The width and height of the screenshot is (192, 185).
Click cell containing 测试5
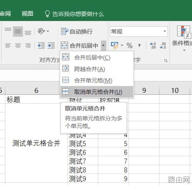(83, 144)
